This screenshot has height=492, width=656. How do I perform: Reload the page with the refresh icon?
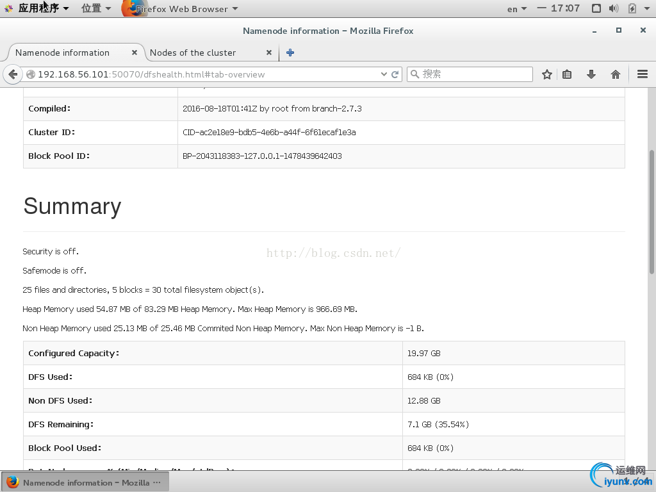[395, 74]
